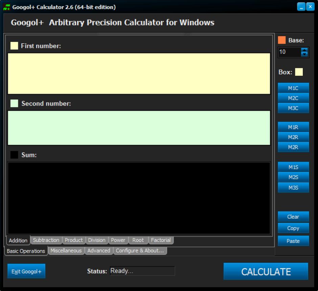Switch to the Subtraction tab
The height and width of the screenshot is (291, 318).
click(46, 240)
